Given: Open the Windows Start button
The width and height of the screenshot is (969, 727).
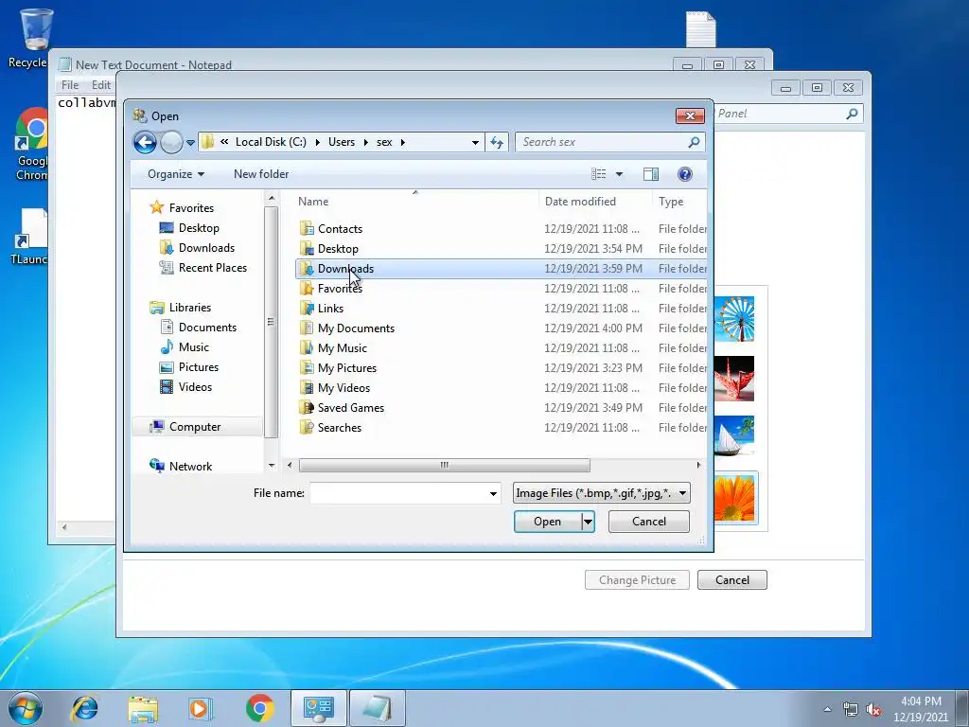Looking at the screenshot, I should (x=26, y=708).
